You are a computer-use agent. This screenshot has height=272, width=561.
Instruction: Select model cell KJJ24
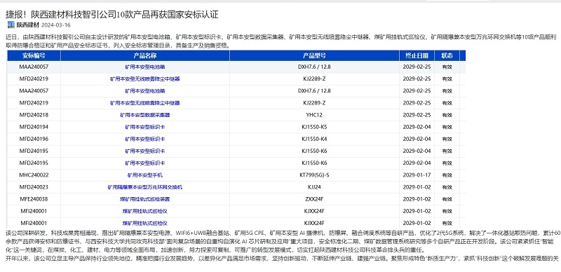click(314, 186)
